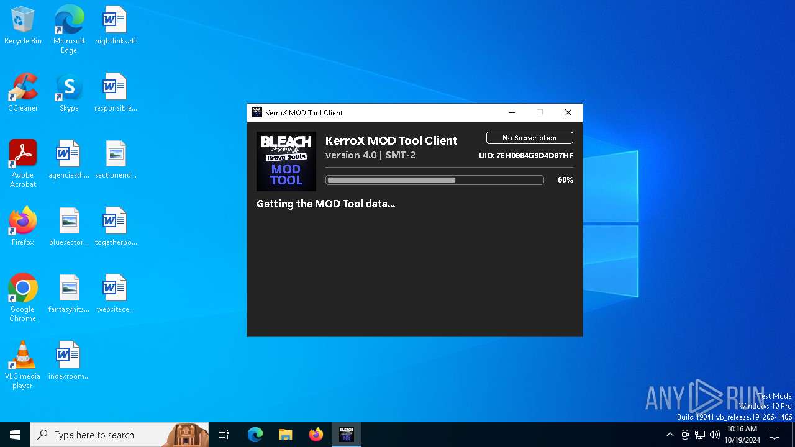Viewport: 795px width, 447px height.
Task: Click the Bleach Brave Souls MOD TOOL logo
Action: 286,161
